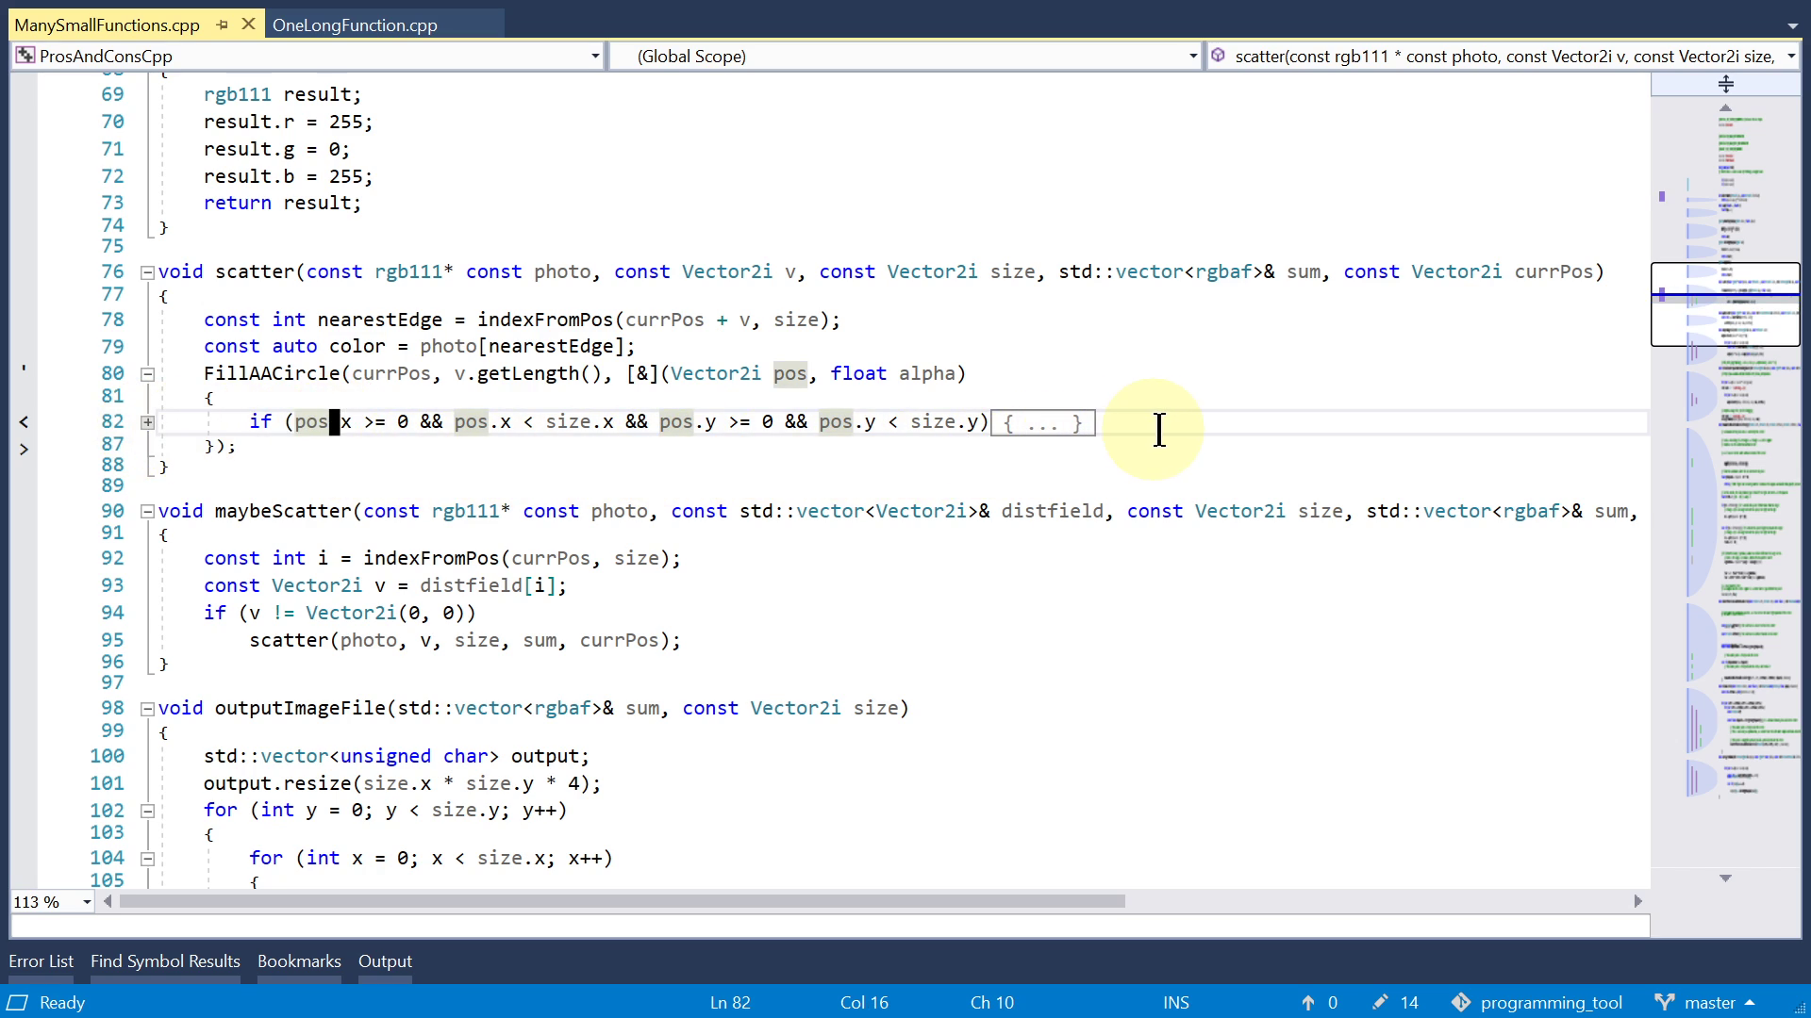Viewport: 1811px width, 1018px height.
Task: Click the Ch 10 status indicator
Action: pyautogui.click(x=992, y=1003)
